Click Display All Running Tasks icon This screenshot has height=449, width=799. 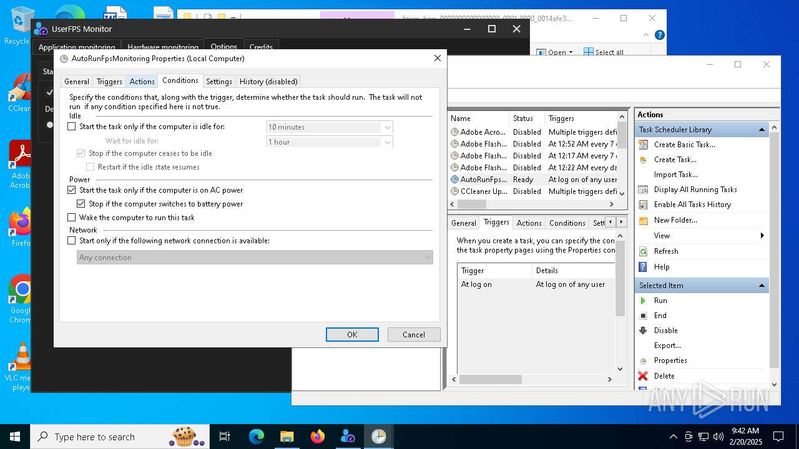(x=643, y=190)
